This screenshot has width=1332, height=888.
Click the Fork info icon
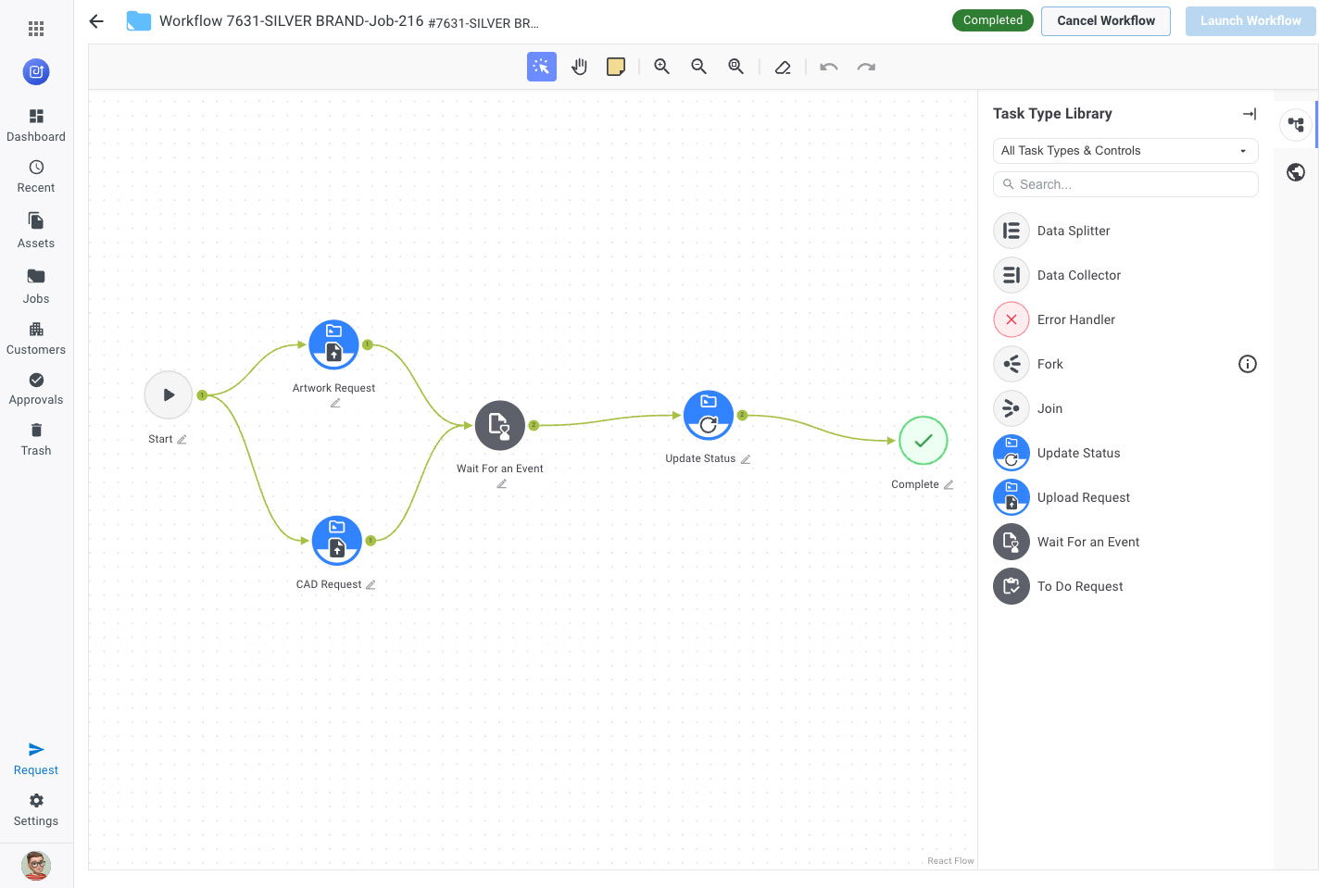coord(1247,364)
